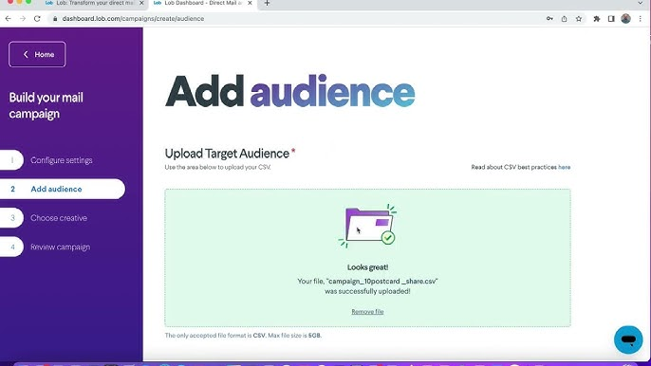651x366 pixels.
Task: Click the browser forward arrow
Action: [23, 19]
